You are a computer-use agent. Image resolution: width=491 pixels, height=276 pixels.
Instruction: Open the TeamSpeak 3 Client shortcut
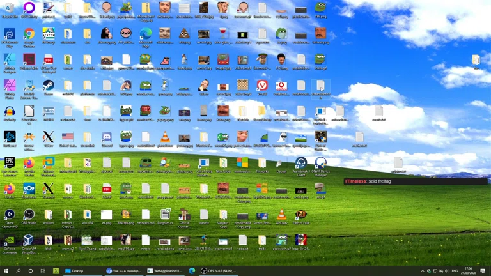click(x=301, y=167)
